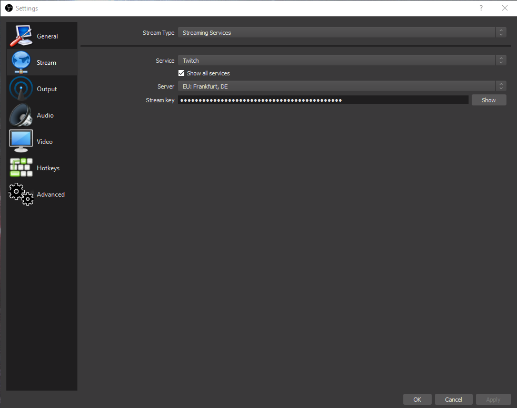Click the Service dropdown arrows

pos(501,61)
